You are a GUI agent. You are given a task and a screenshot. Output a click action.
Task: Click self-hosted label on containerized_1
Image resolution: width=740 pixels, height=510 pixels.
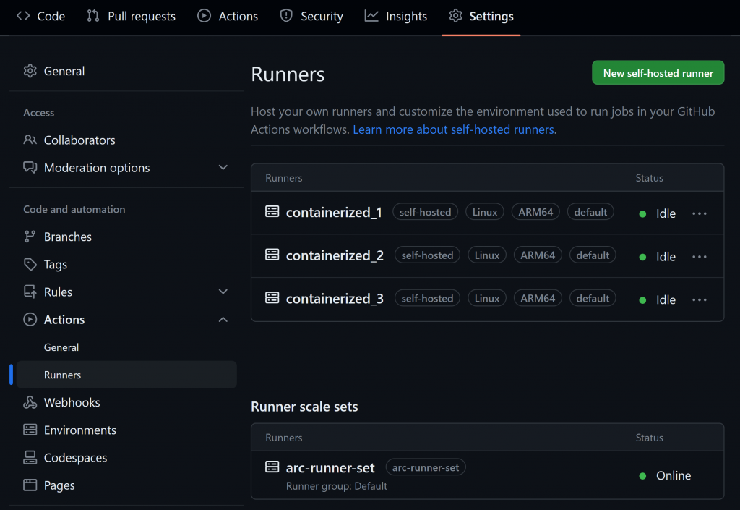click(x=425, y=212)
